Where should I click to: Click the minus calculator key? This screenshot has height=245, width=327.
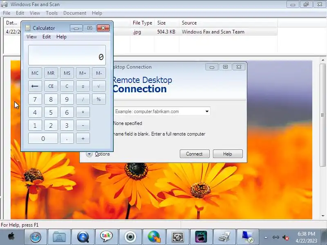(x=83, y=125)
